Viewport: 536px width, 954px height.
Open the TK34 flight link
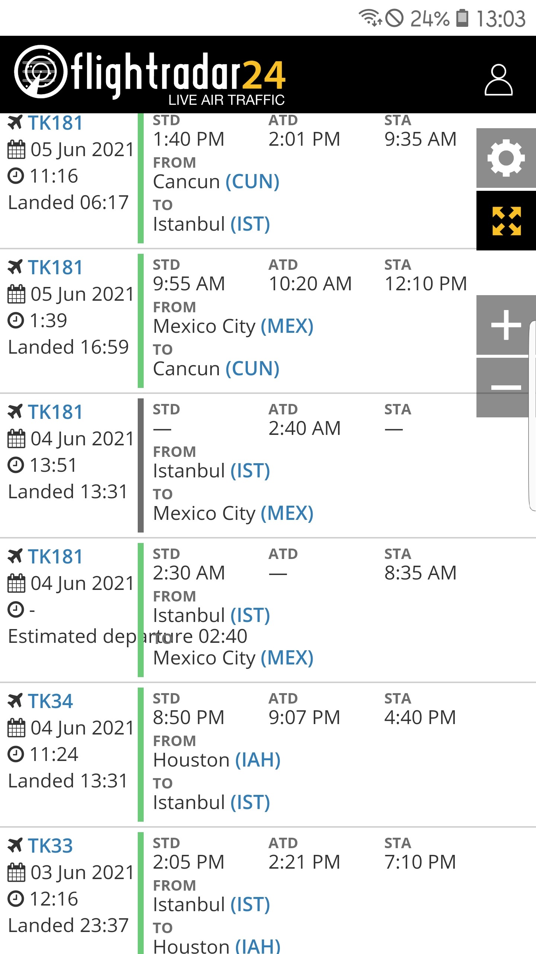pyautogui.click(x=50, y=701)
